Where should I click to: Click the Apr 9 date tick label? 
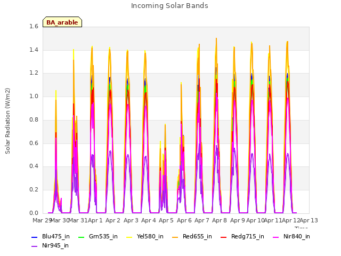[x=238, y=220]
